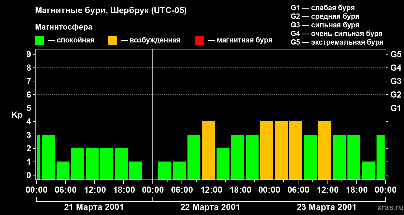Click the 'Магнитосфера' heading

(64, 27)
